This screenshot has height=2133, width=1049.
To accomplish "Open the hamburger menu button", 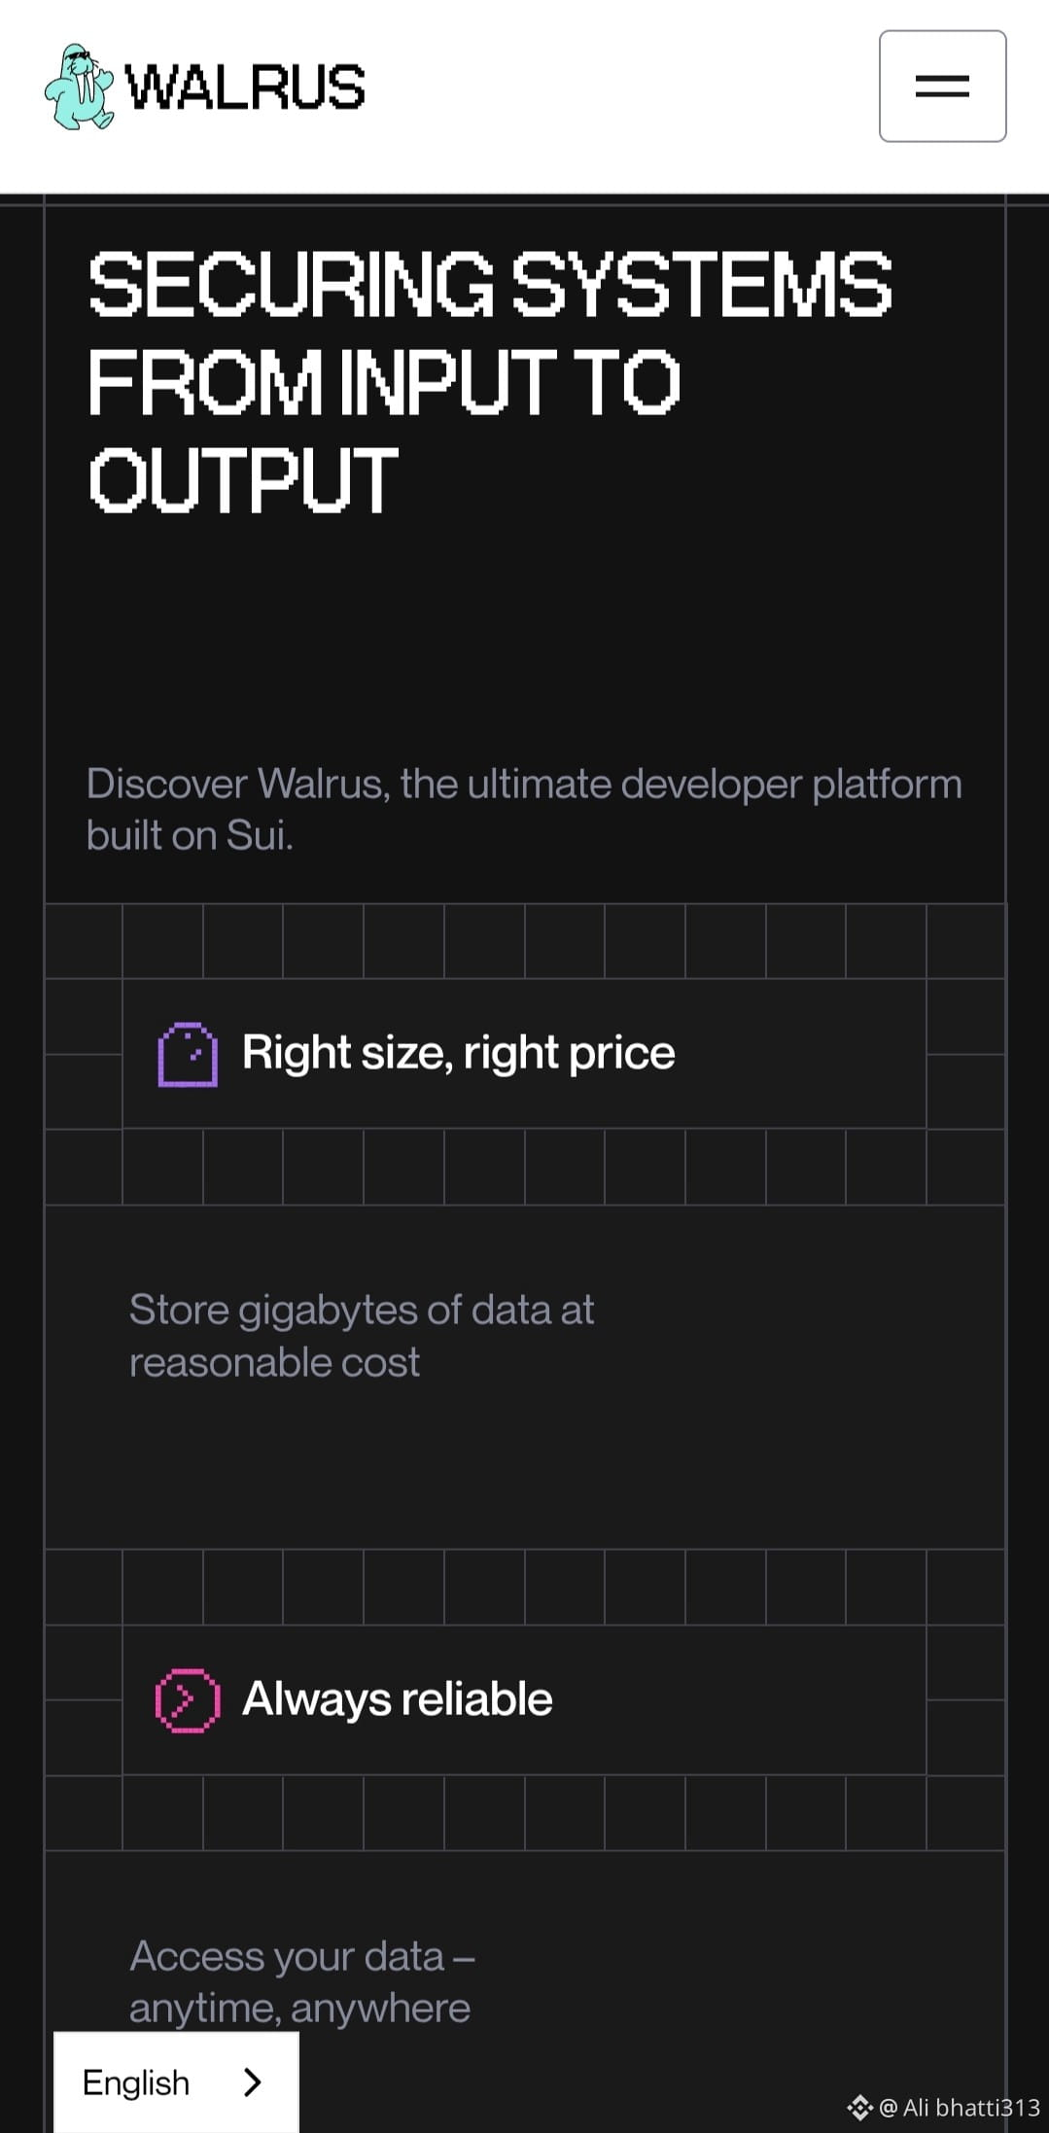I will tap(942, 87).
